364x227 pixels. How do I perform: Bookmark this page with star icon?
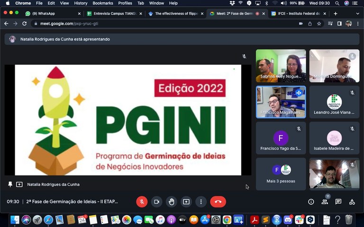coord(319,23)
